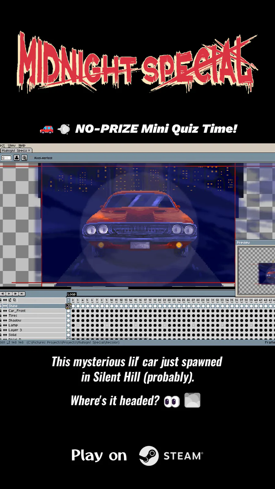275x489 pixels.
Task: Click the Loop tag on the timeline
Action: click(71, 294)
